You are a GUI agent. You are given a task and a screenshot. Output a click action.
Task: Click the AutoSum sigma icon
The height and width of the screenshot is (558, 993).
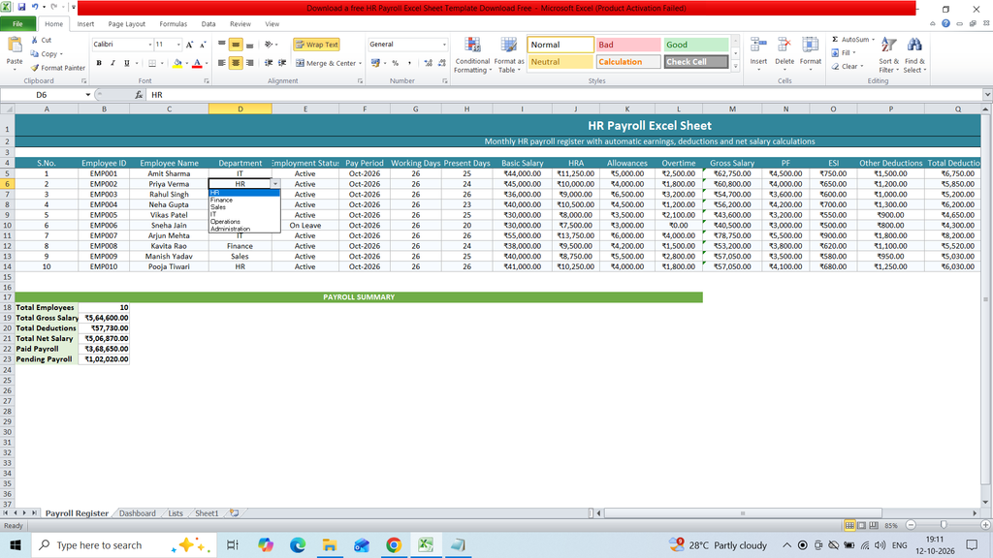(x=835, y=39)
